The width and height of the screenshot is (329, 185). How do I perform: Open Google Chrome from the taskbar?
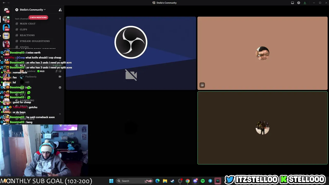pyautogui.click(x=188, y=181)
